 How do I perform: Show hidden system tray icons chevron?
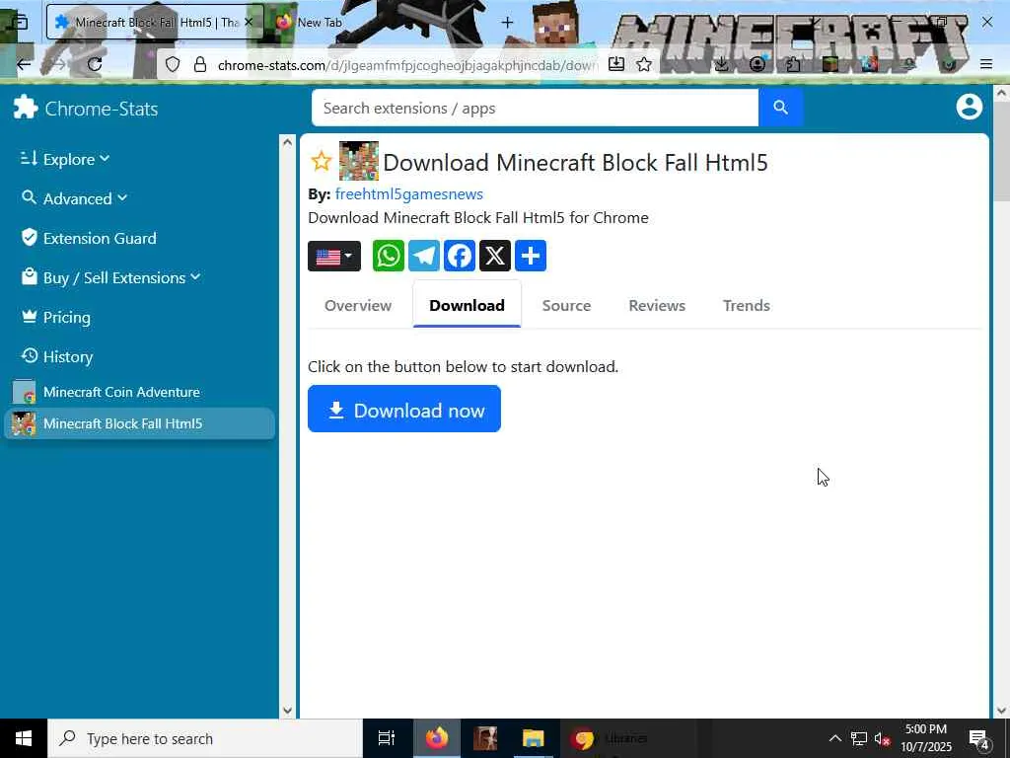[834, 738]
